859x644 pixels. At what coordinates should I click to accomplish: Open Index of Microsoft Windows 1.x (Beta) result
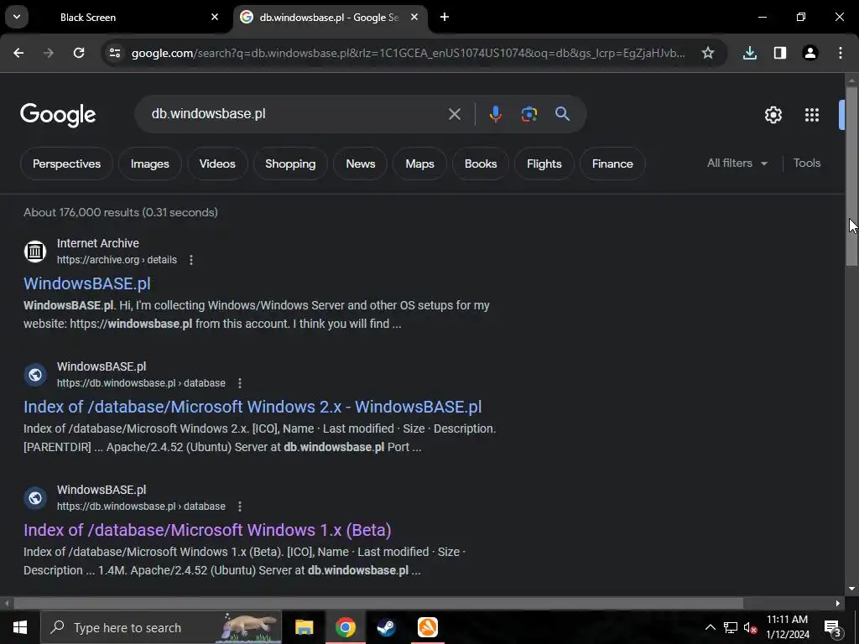coord(207,530)
